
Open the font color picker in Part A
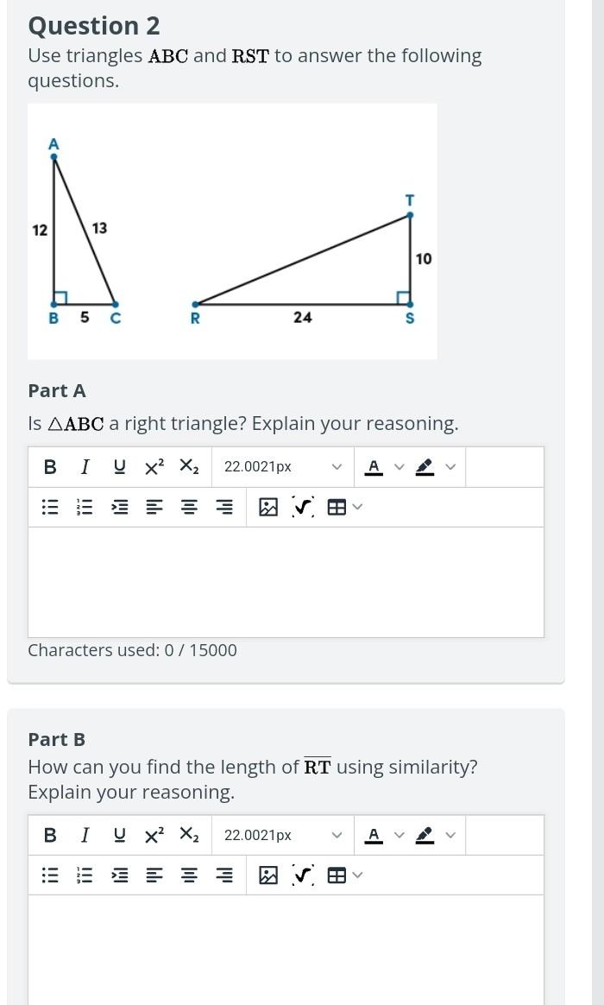pyautogui.click(x=374, y=466)
